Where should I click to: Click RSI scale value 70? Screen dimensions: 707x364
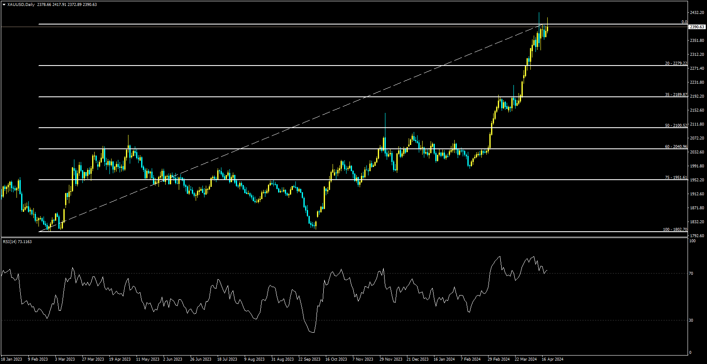point(691,274)
